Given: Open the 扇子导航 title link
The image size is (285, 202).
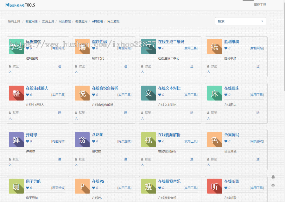Looking at the screenshot, I should pos(34,181).
